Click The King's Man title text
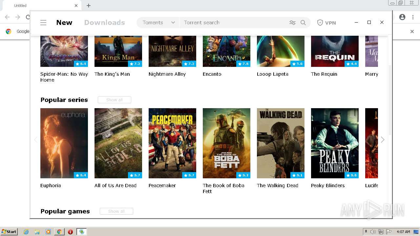Screen dimensions: 420x236 coord(112,74)
